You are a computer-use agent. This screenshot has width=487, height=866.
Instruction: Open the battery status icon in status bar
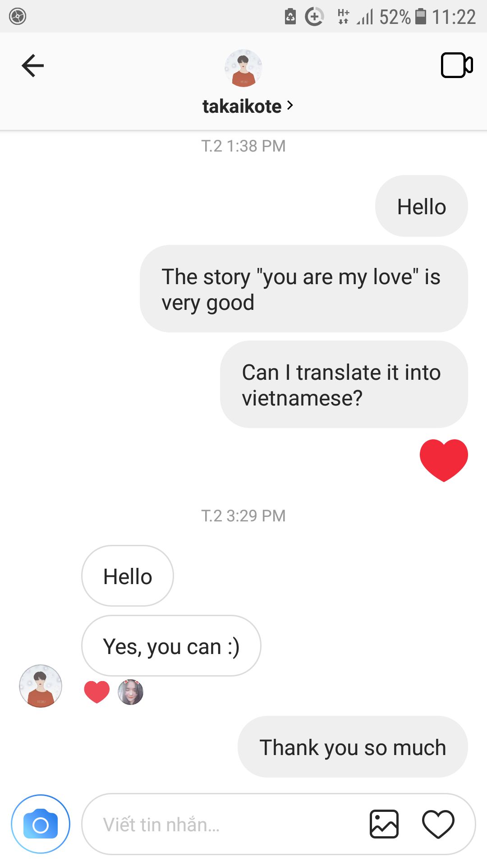point(421,17)
